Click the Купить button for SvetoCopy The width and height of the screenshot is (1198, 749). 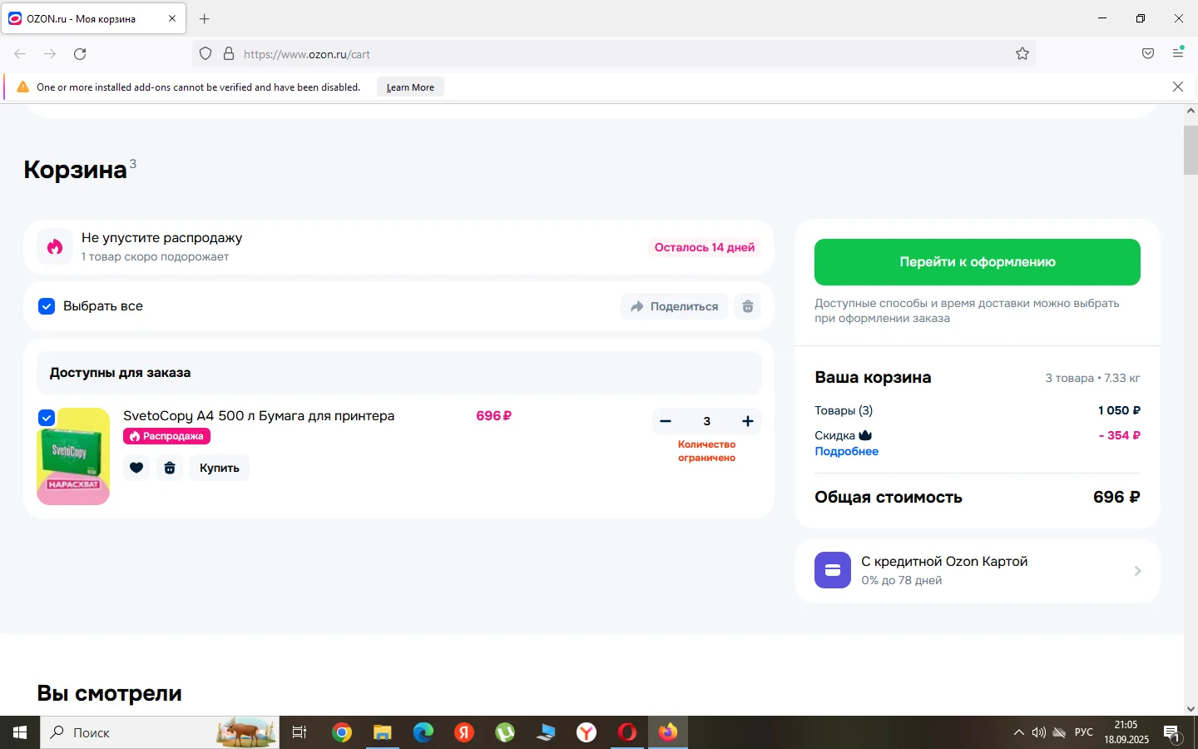click(x=220, y=468)
